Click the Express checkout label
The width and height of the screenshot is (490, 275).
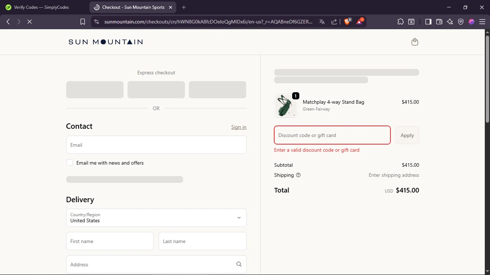pyautogui.click(x=156, y=73)
